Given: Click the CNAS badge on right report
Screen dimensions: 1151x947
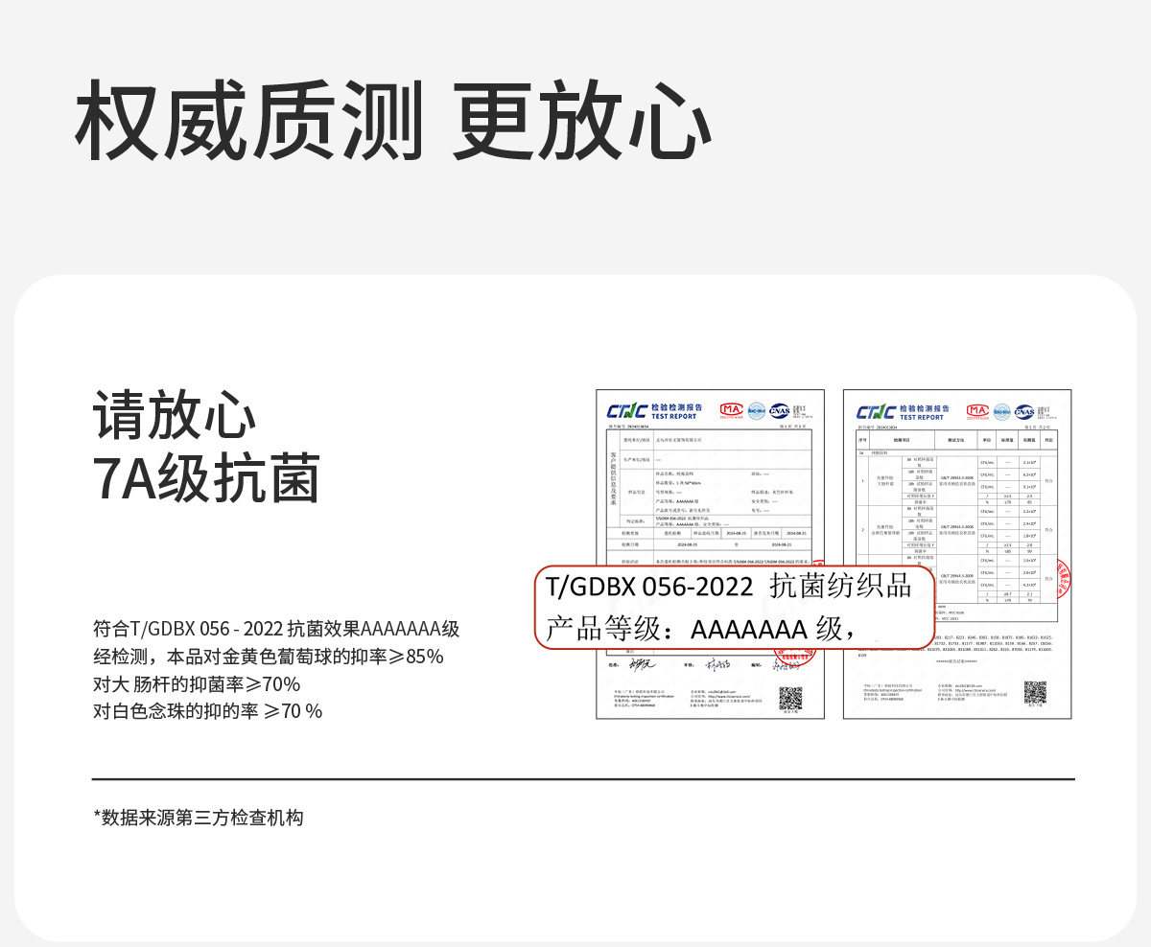Looking at the screenshot, I should pos(1024,411).
